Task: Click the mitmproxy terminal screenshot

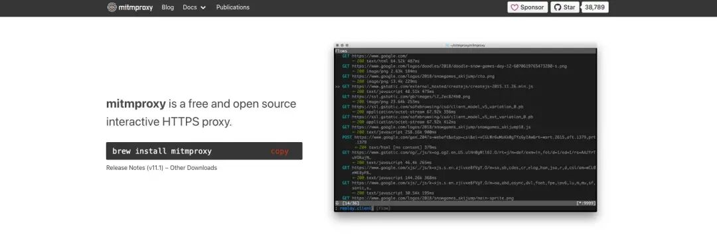Action: pyautogui.click(x=465, y=127)
